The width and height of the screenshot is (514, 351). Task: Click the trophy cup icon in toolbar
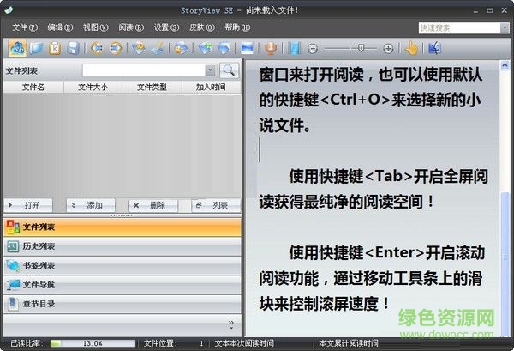(x=271, y=48)
